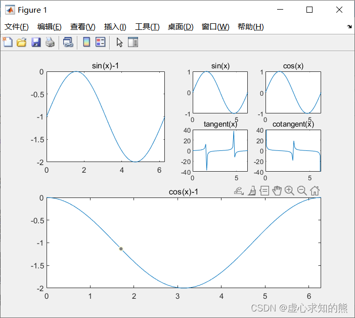Open the 编辑(E) menu
The height and width of the screenshot is (318, 355).
(x=50, y=27)
